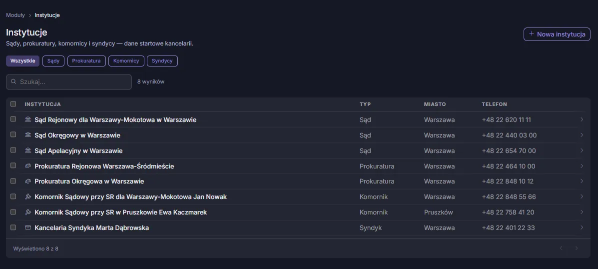This screenshot has width=598, height=269.
Task: Open the Komornik Jan Nowak row chevron
Action: click(x=582, y=197)
